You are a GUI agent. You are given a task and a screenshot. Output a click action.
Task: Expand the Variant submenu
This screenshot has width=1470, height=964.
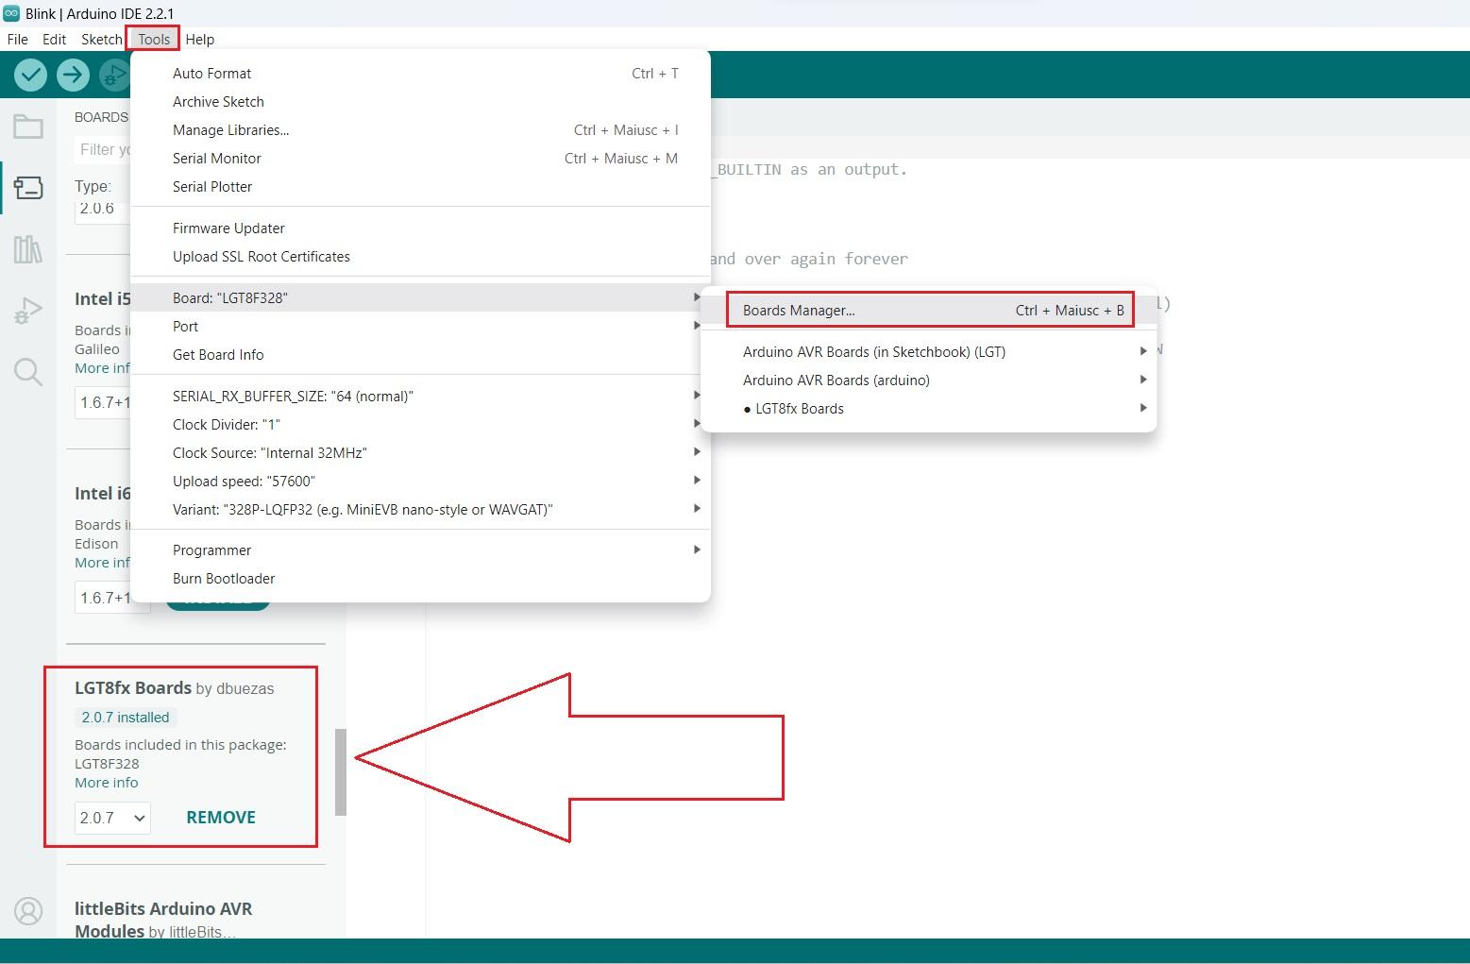420,509
